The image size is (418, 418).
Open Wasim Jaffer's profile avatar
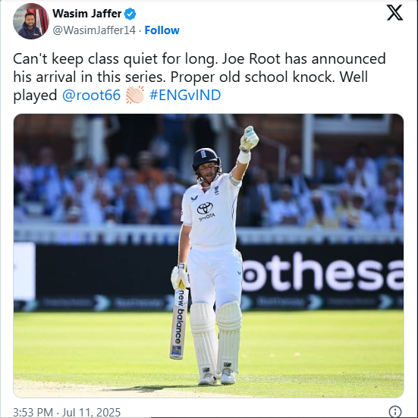tap(31, 21)
